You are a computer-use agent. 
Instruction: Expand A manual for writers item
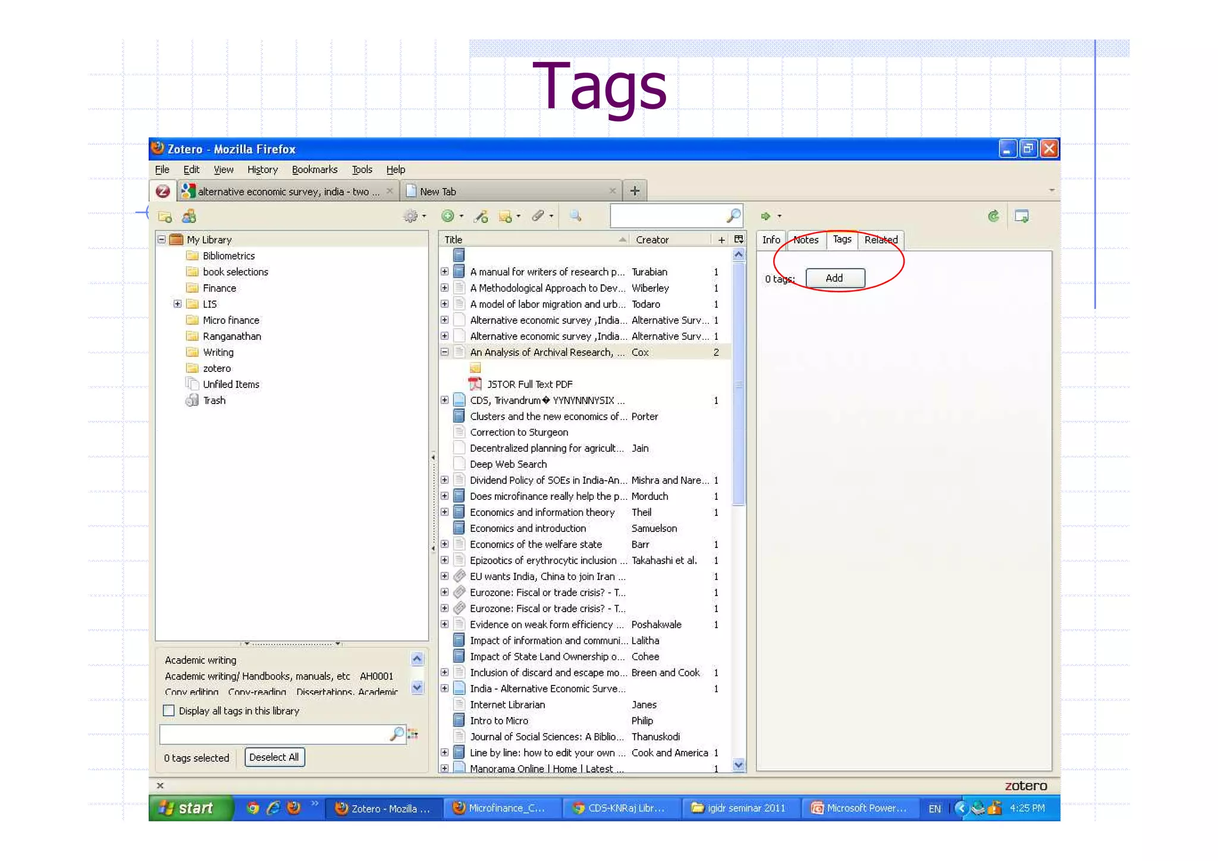tap(444, 272)
